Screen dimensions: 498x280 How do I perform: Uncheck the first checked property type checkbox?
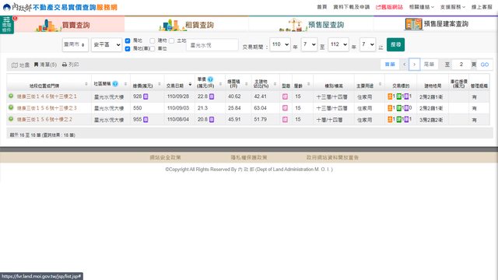(x=128, y=40)
